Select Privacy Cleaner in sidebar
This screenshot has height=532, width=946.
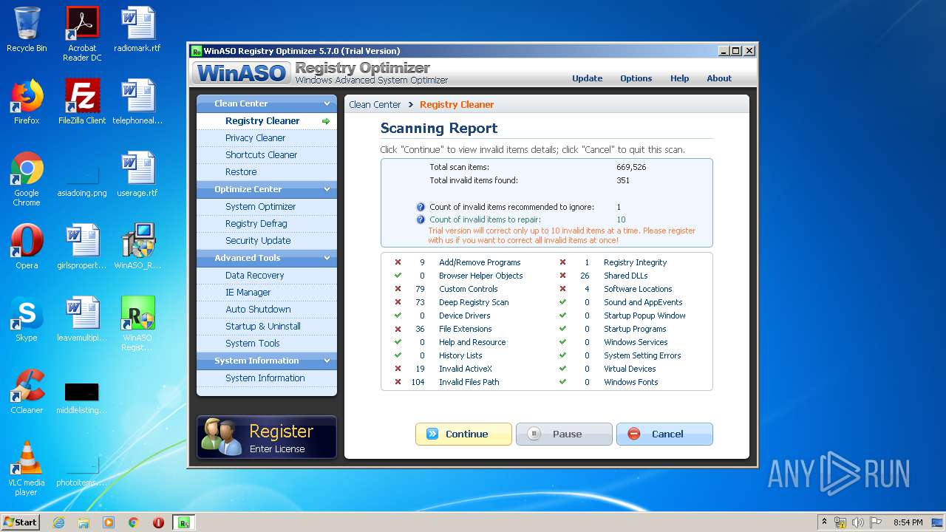pyautogui.click(x=267, y=137)
